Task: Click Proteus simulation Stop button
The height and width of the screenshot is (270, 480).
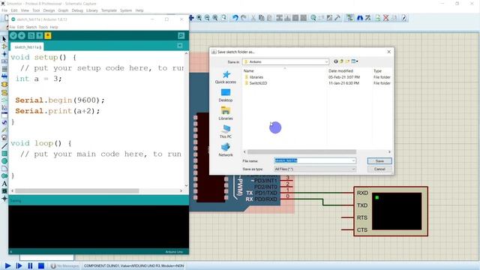Action: click(x=41, y=265)
